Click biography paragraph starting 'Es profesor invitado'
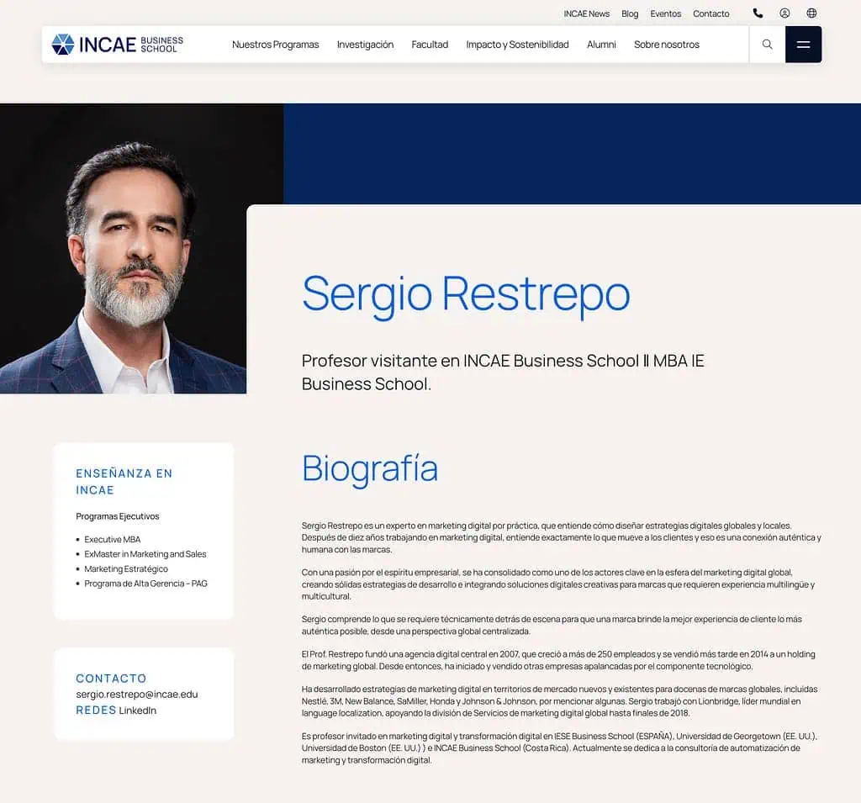The width and height of the screenshot is (861, 803). pyautogui.click(x=559, y=748)
